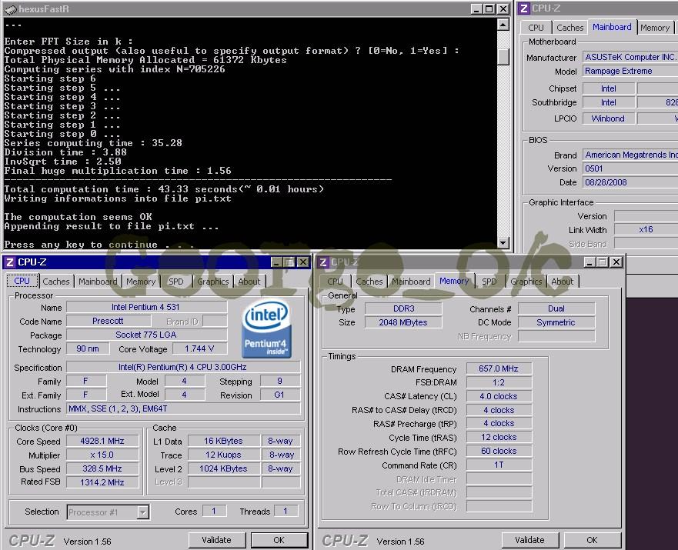Minimize the Memory CPU-Z window

coord(589,262)
